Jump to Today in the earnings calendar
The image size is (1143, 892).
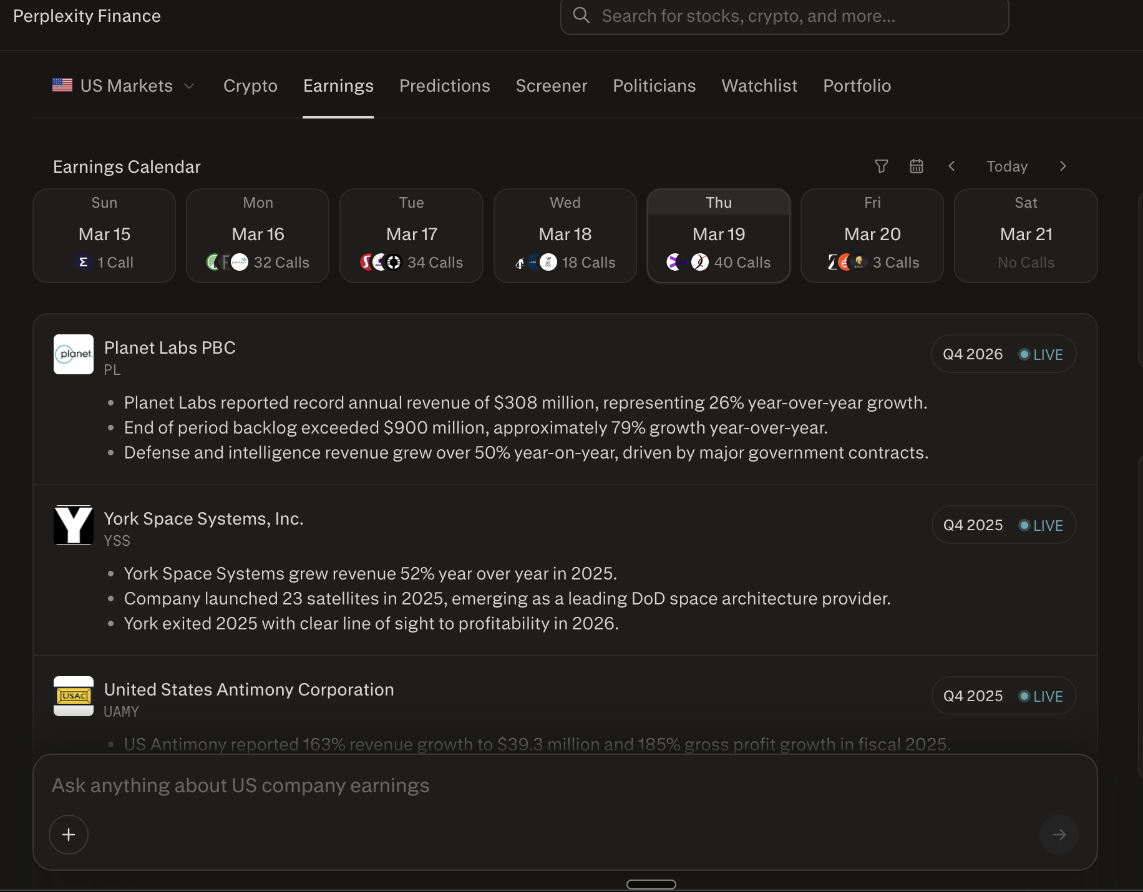(x=1007, y=167)
